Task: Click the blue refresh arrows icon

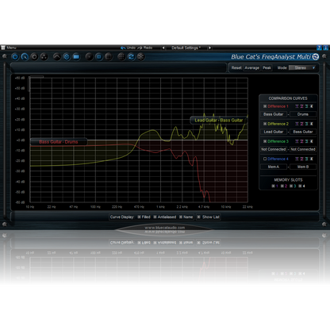Action: pyautogui.click(x=131, y=56)
